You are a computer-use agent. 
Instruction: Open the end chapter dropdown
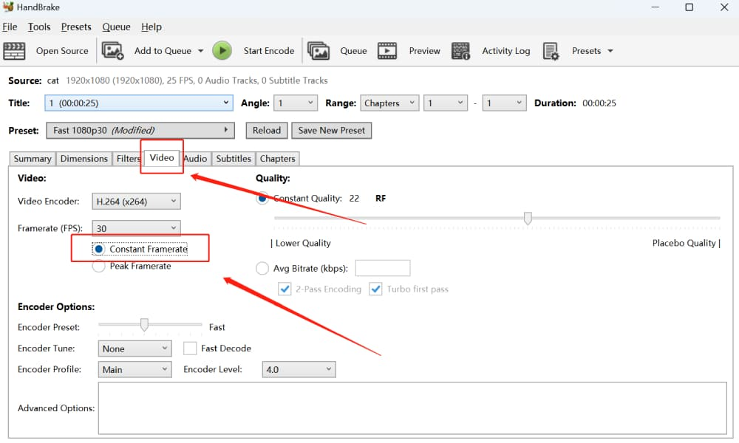504,103
